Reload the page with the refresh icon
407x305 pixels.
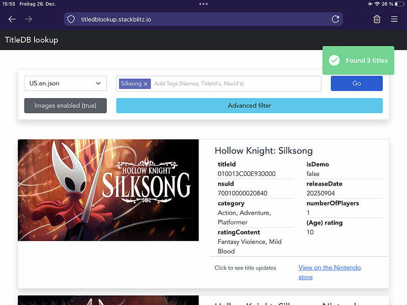click(x=335, y=19)
